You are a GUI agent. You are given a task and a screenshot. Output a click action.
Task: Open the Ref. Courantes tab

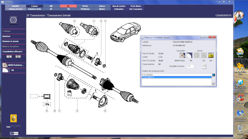pos(136,9)
